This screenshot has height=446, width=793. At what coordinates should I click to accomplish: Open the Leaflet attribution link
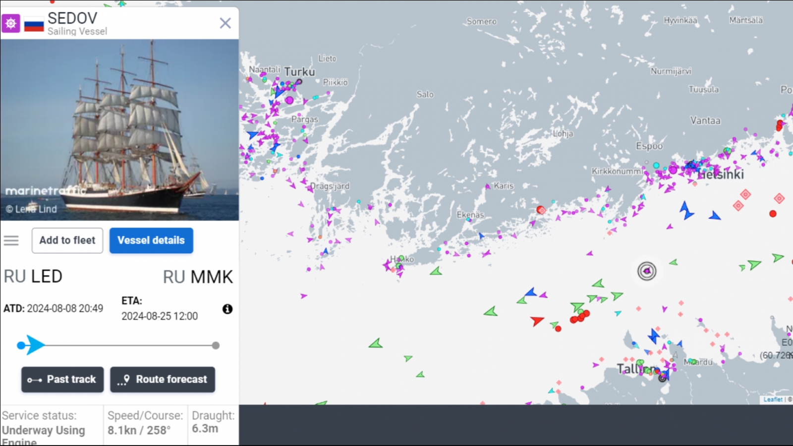point(773,399)
